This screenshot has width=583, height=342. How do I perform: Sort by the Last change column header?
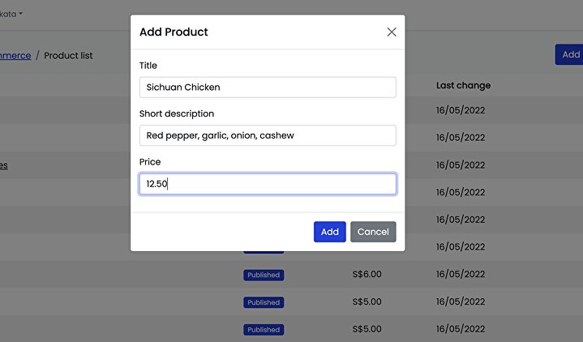463,85
